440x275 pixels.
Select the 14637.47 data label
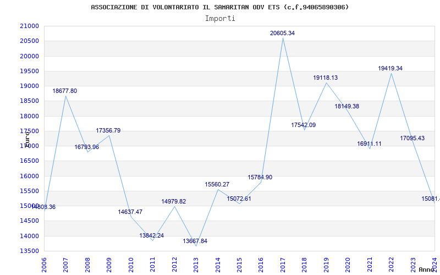pyautogui.click(x=130, y=212)
